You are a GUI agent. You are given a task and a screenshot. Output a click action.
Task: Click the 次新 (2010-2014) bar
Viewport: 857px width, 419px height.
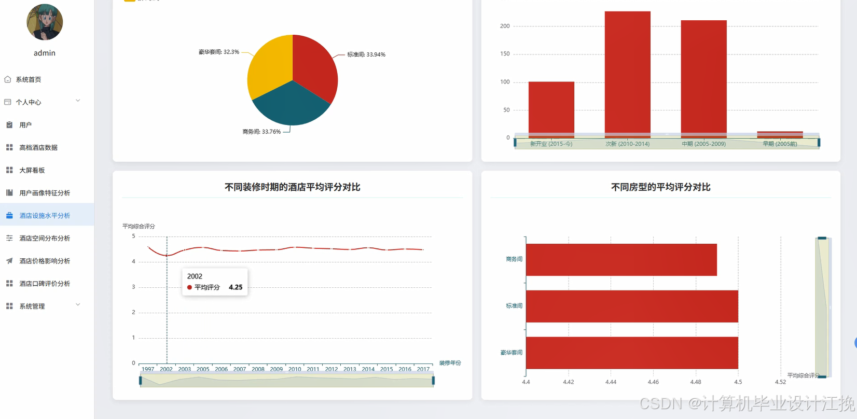pos(628,75)
